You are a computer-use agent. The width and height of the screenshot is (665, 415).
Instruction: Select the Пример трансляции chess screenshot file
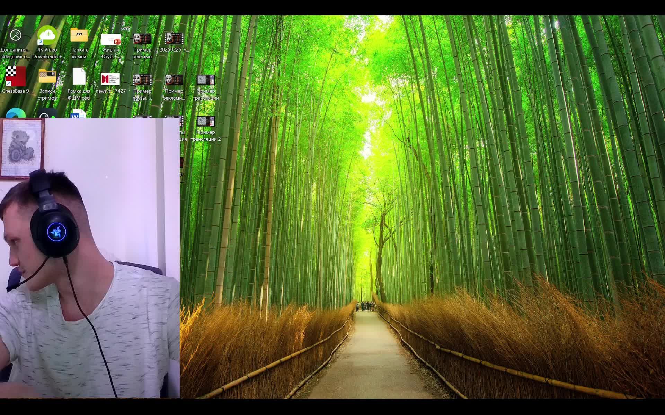pos(205,80)
